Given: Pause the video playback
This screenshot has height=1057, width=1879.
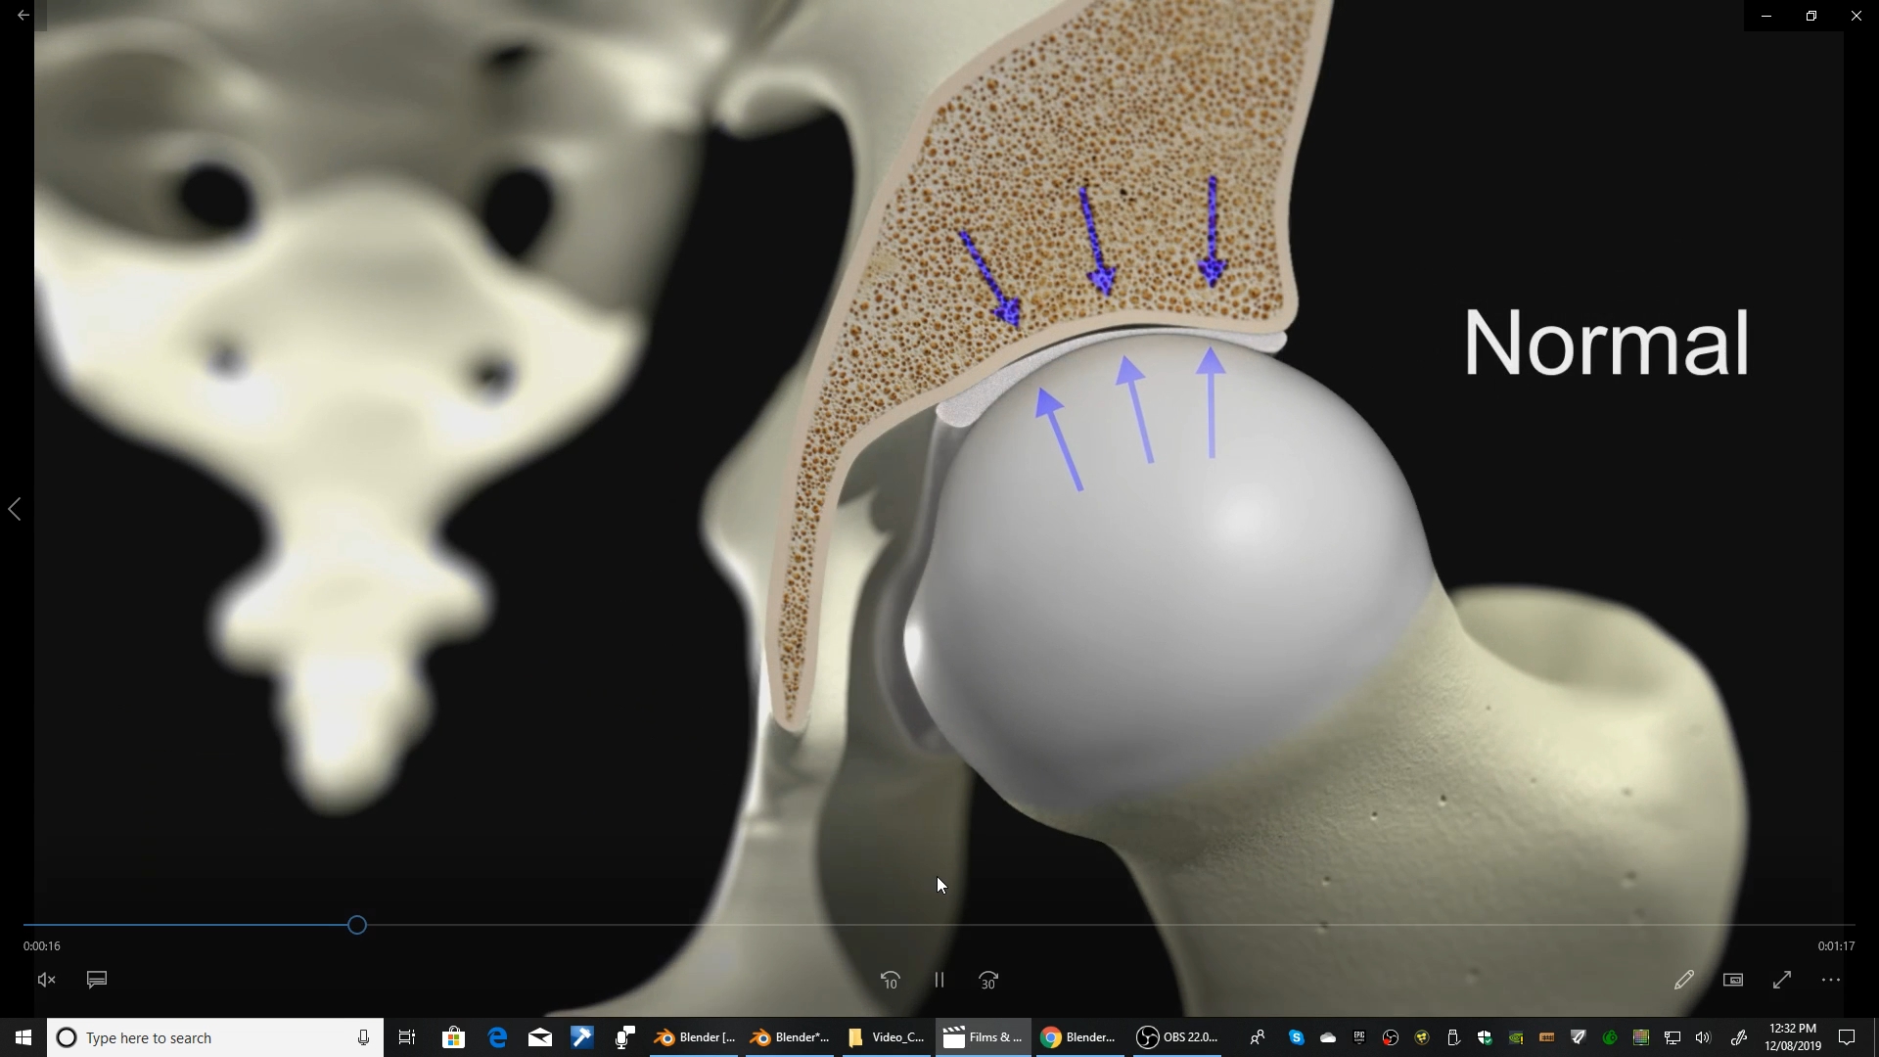Looking at the screenshot, I should pos(939,980).
